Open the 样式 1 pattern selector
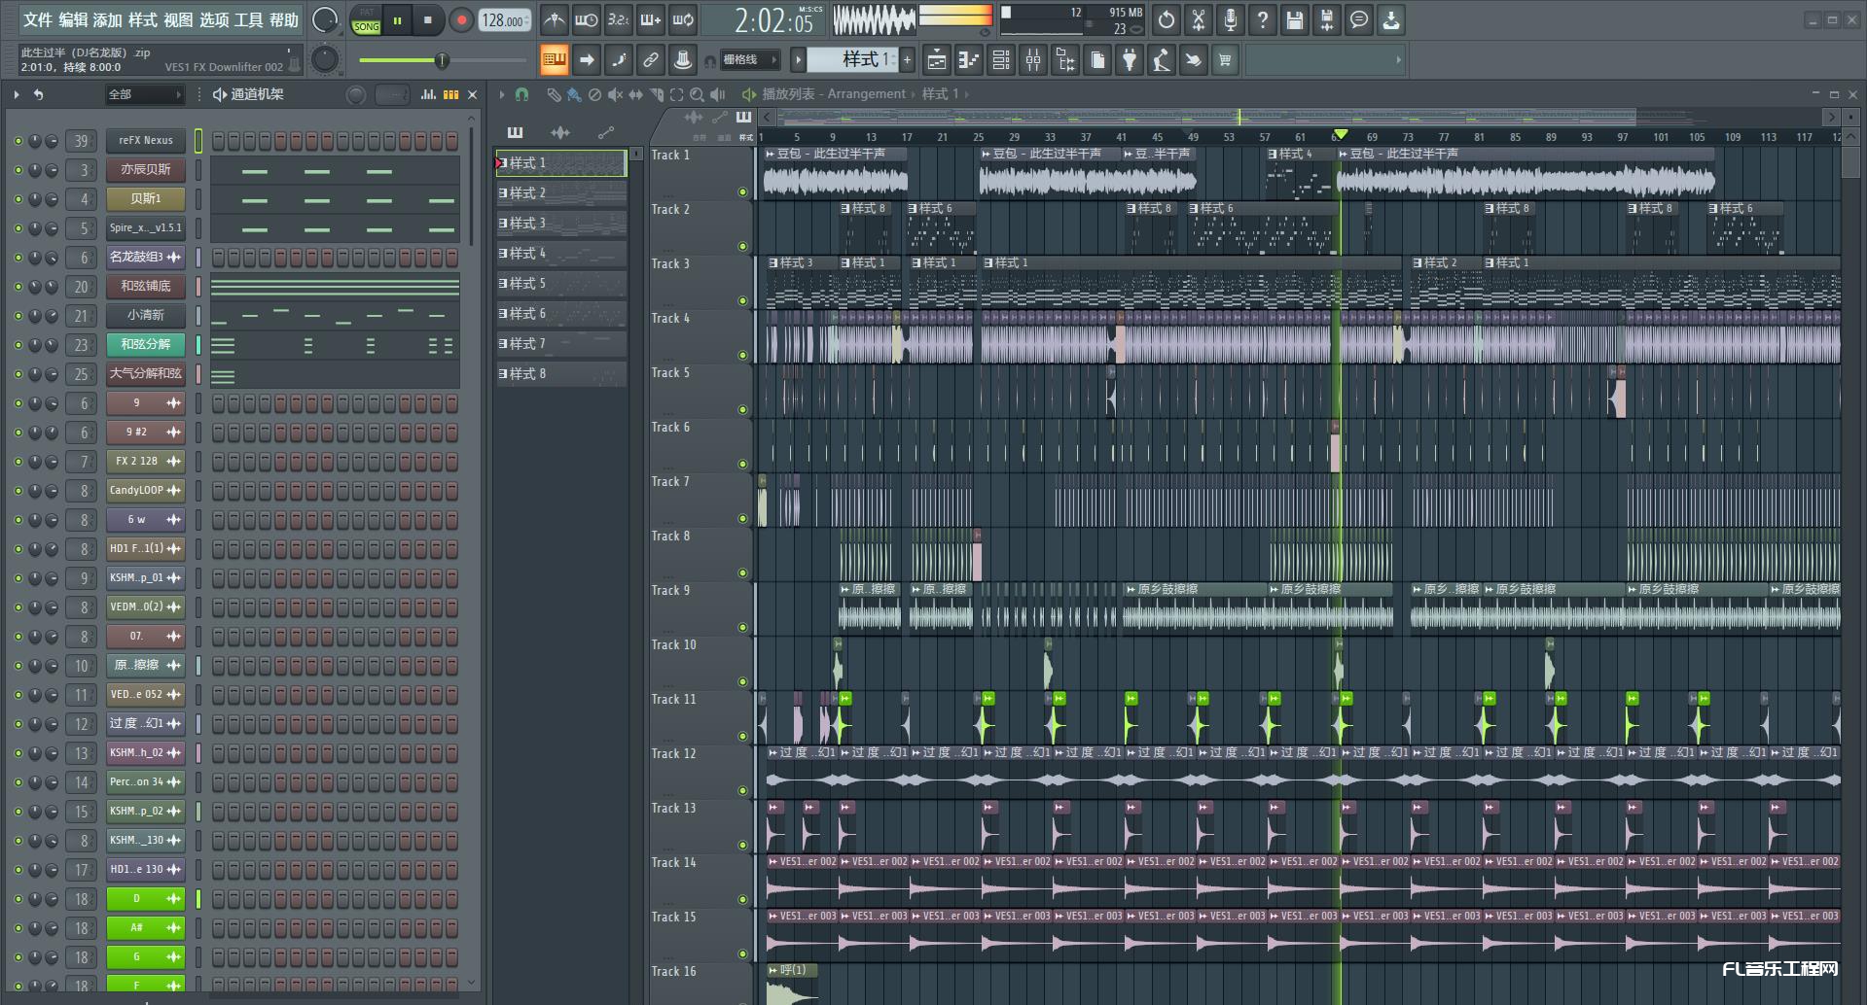This screenshot has height=1005, width=1867. coord(853,60)
